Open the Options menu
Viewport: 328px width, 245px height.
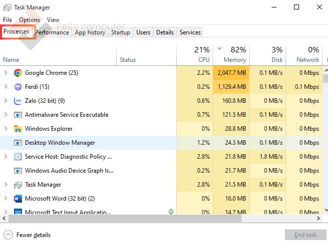[x=29, y=20]
